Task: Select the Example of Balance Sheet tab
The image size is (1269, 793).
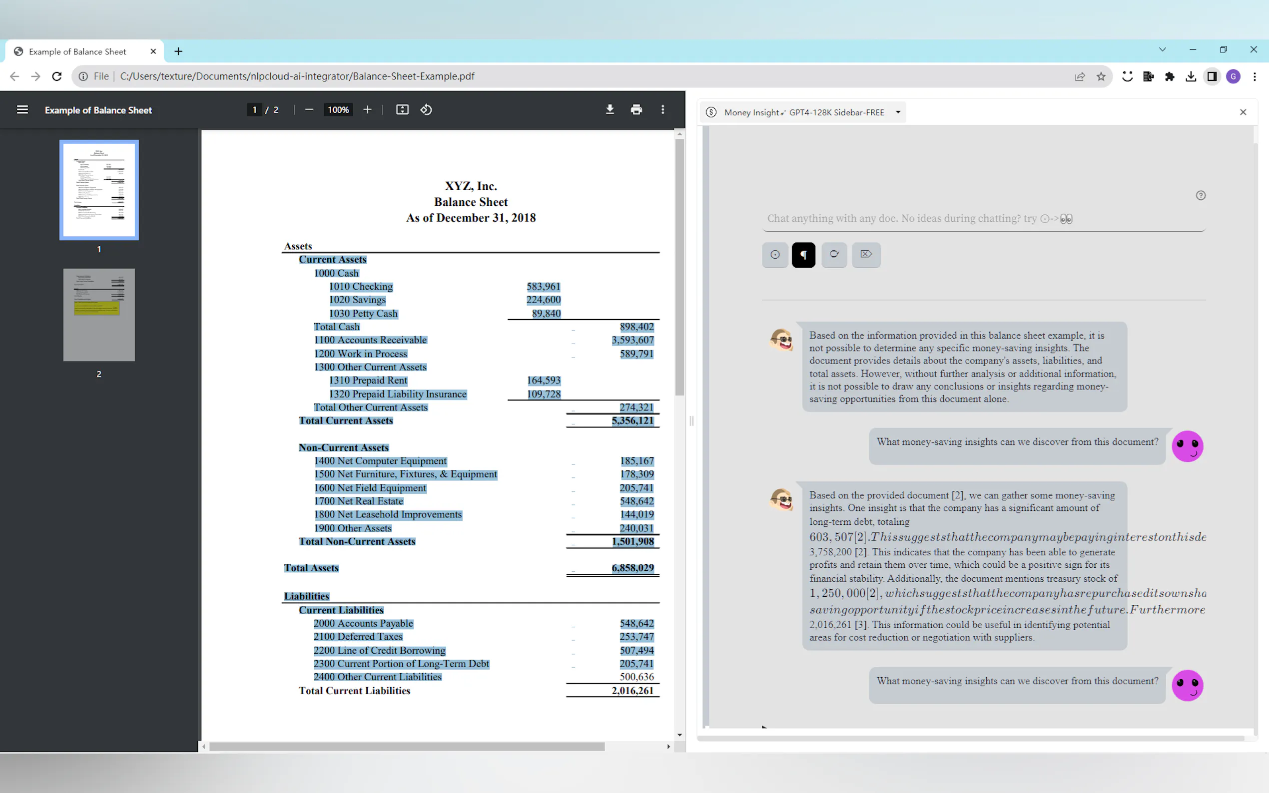Action: [x=84, y=51]
